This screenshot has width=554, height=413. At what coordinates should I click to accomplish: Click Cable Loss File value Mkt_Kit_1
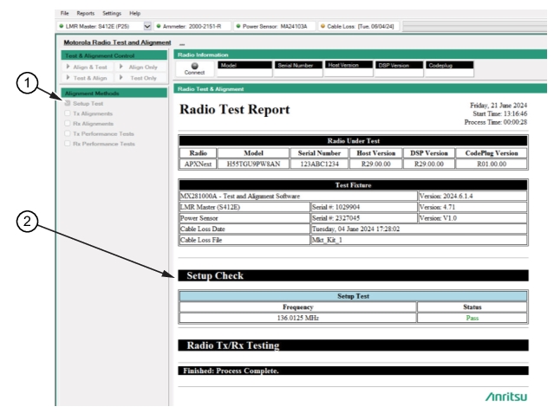(327, 240)
